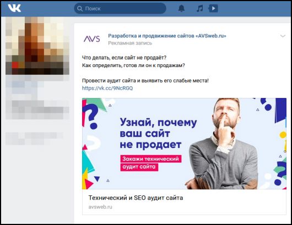Open the music note icon
Image resolution: width=292 pixels, height=225 pixels.
199,8
